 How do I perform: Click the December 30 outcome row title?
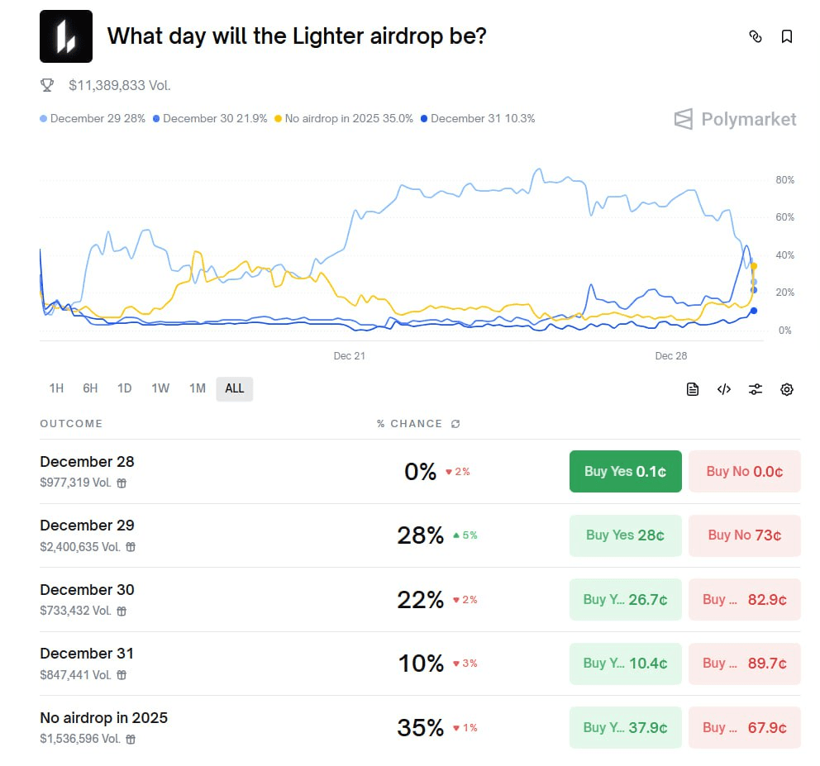click(x=87, y=589)
